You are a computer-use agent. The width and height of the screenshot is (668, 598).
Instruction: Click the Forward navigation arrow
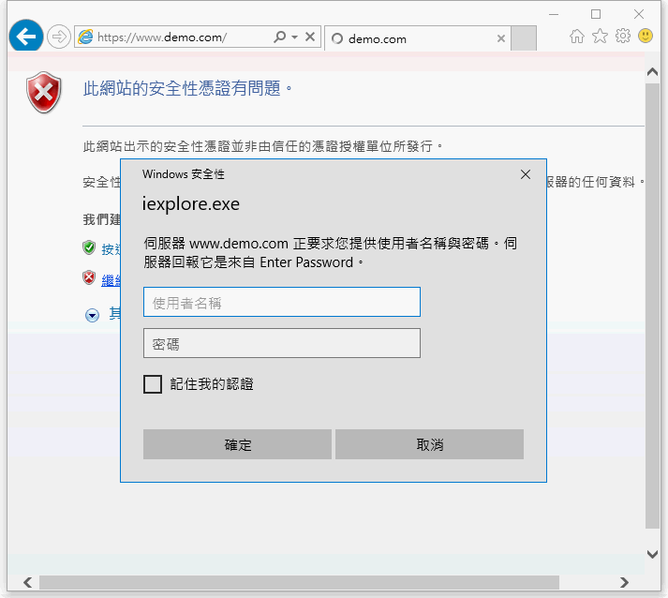click(58, 37)
